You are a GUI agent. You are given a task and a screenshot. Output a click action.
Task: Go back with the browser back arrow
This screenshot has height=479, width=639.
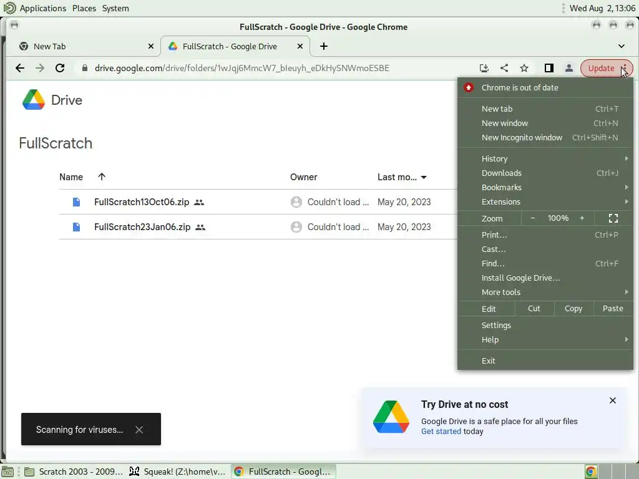(x=19, y=68)
